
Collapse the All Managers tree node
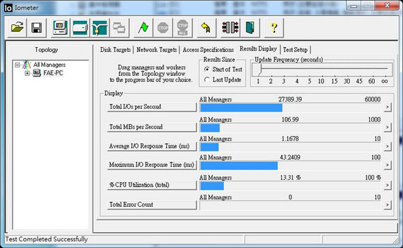pyautogui.click(x=17, y=65)
